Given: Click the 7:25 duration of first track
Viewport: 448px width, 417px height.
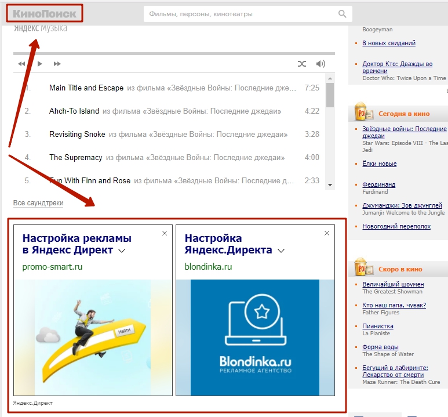Looking at the screenshot, I should click(312, 88).
